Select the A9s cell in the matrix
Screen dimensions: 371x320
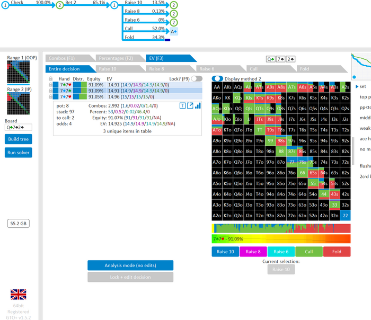(270, 87)
